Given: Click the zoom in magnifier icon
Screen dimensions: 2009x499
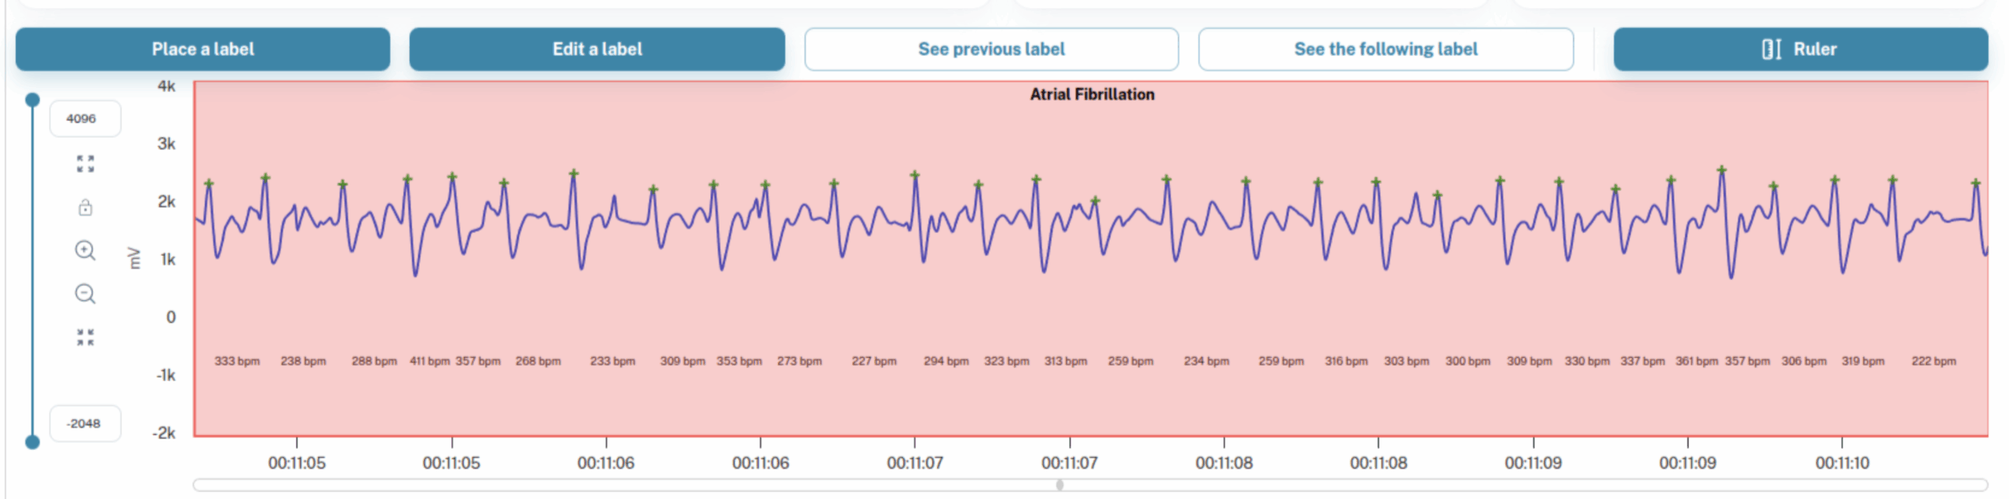Looking at the screenshot, I should 86,250.
